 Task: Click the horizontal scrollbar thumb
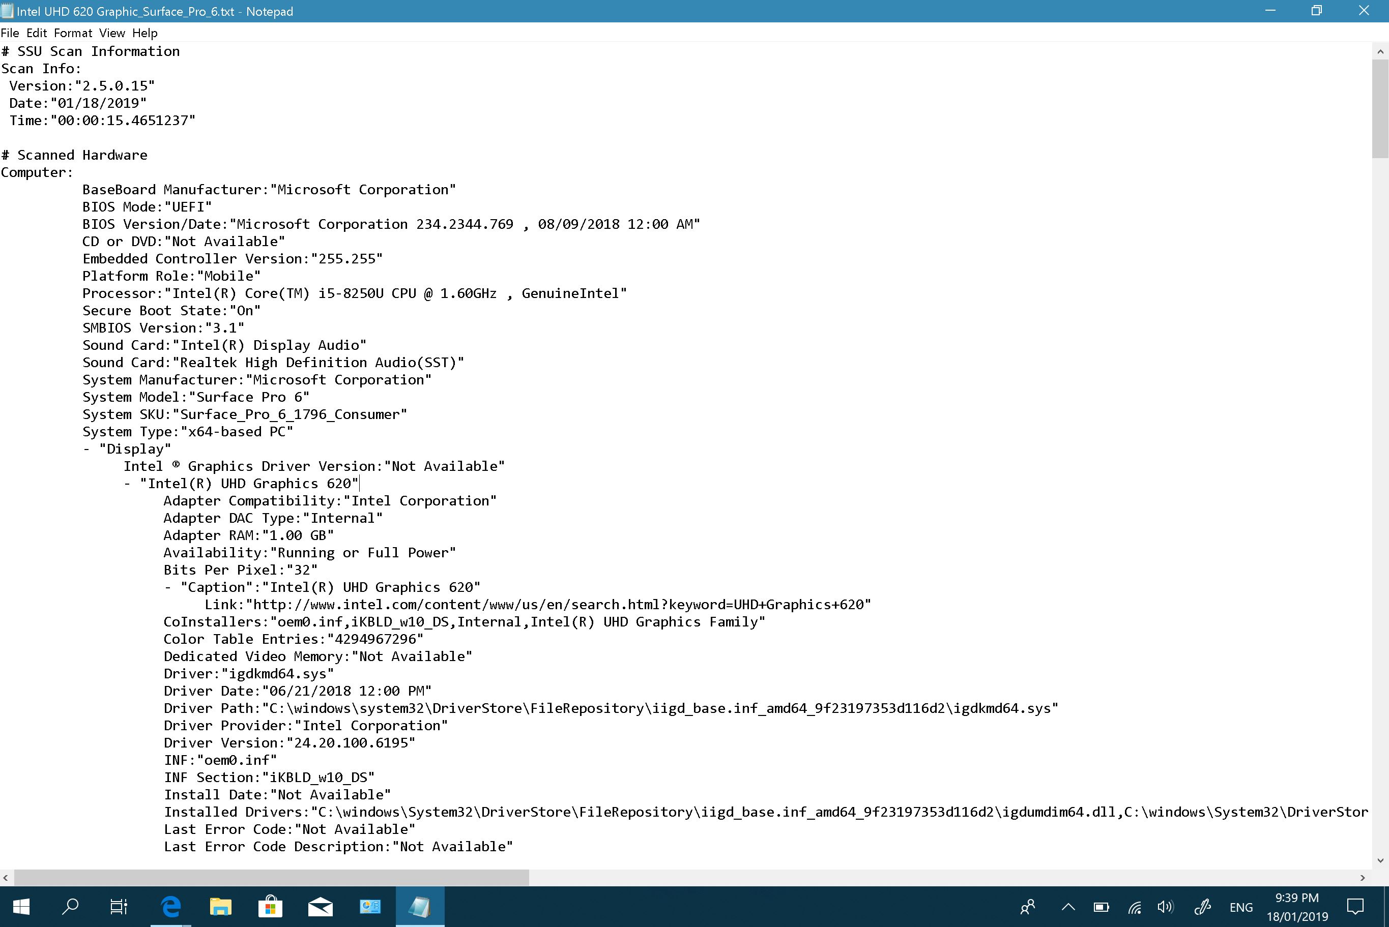271,878
